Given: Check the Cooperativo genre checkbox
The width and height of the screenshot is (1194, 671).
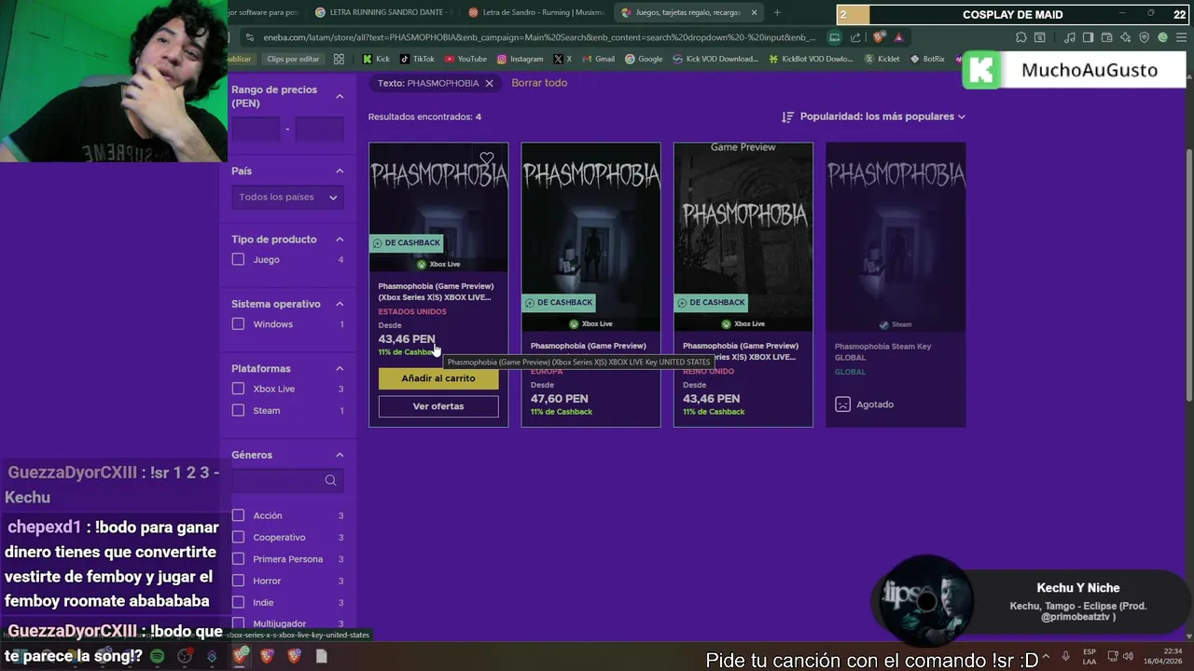Looking at the screenshot, I should (x=238, y=537).
